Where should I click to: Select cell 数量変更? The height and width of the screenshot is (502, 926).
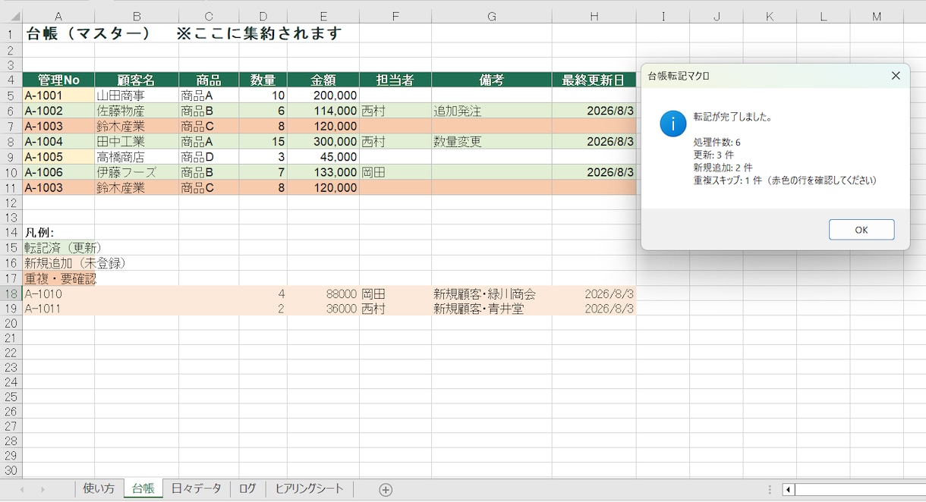tap(492, 142)
